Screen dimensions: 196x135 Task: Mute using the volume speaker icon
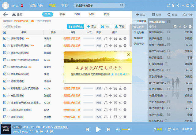coord(118,130)
